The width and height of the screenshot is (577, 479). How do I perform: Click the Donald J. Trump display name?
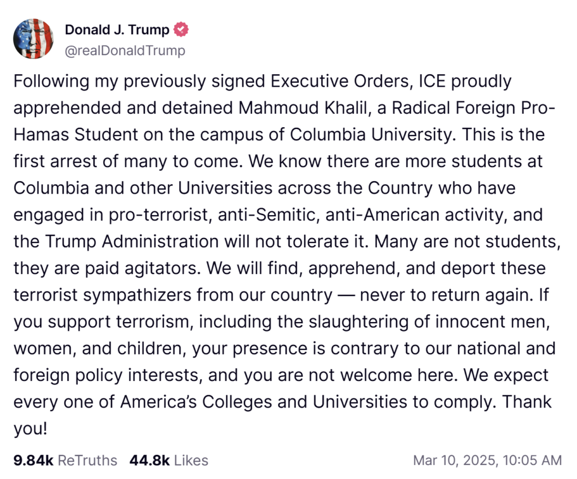(x=117, y=29)
